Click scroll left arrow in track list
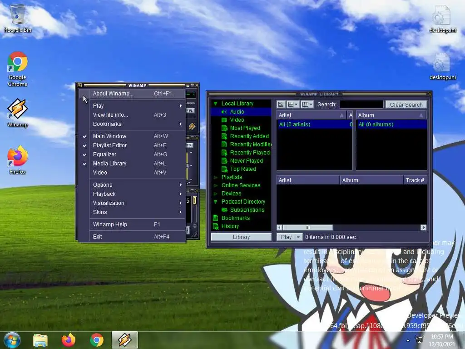 point(279,228)
